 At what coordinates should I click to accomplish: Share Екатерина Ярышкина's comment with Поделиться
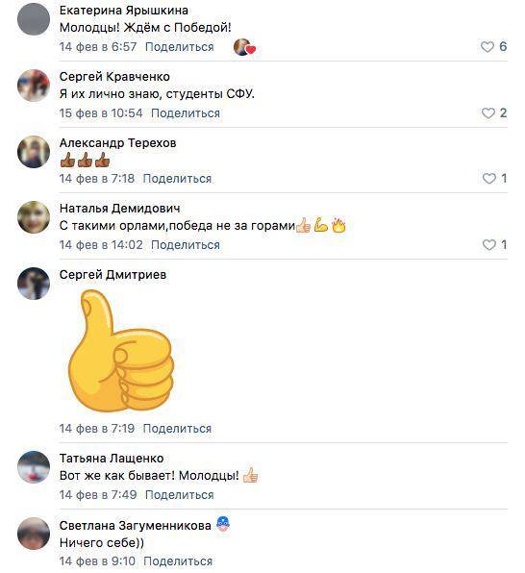pyautogui.click(x=180, y=47)
